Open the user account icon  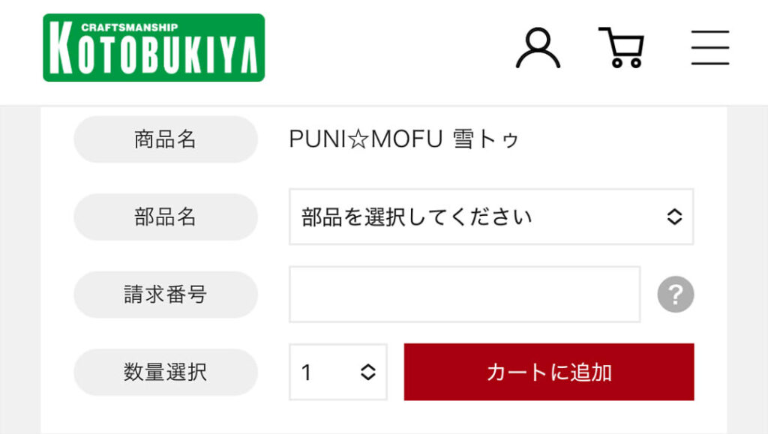[x=538, y=48]
